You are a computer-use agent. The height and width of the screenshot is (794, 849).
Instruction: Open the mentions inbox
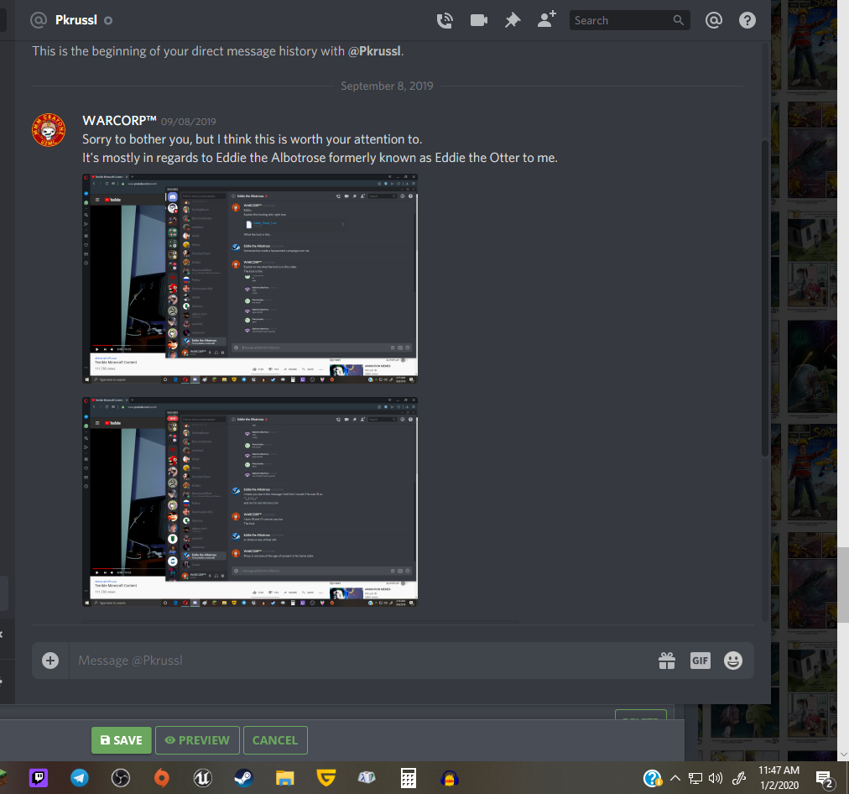(714, 21)
